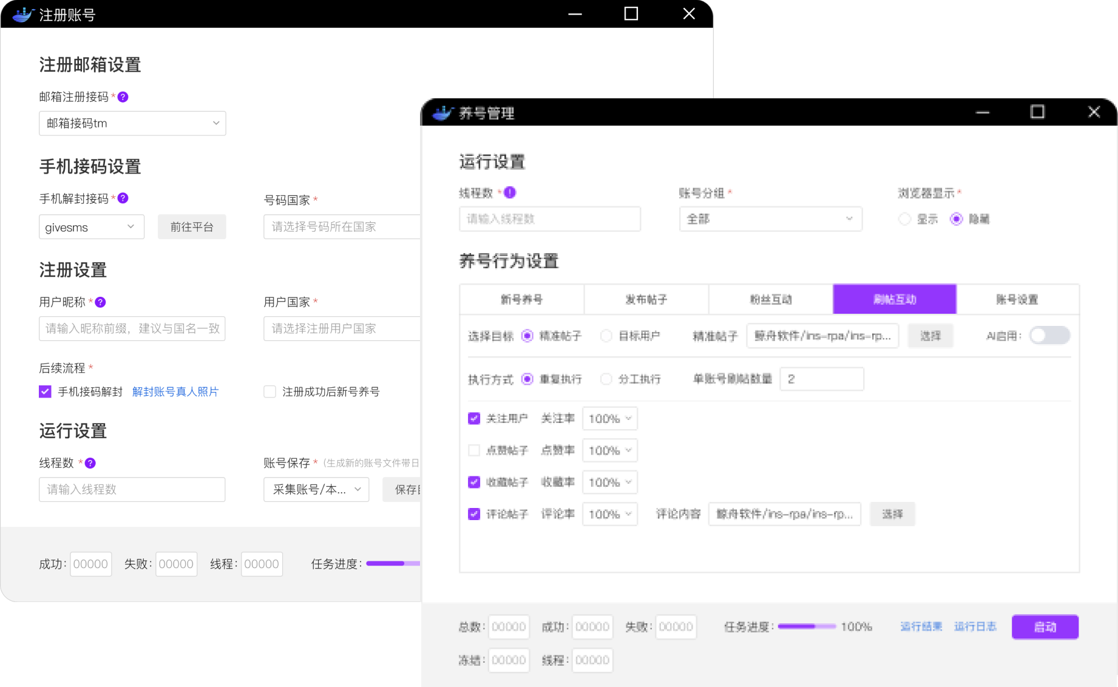Screen dimensions: 1118x687
Task: Enable the 点赞帖子 checkbox
Action: coord(474,450)
